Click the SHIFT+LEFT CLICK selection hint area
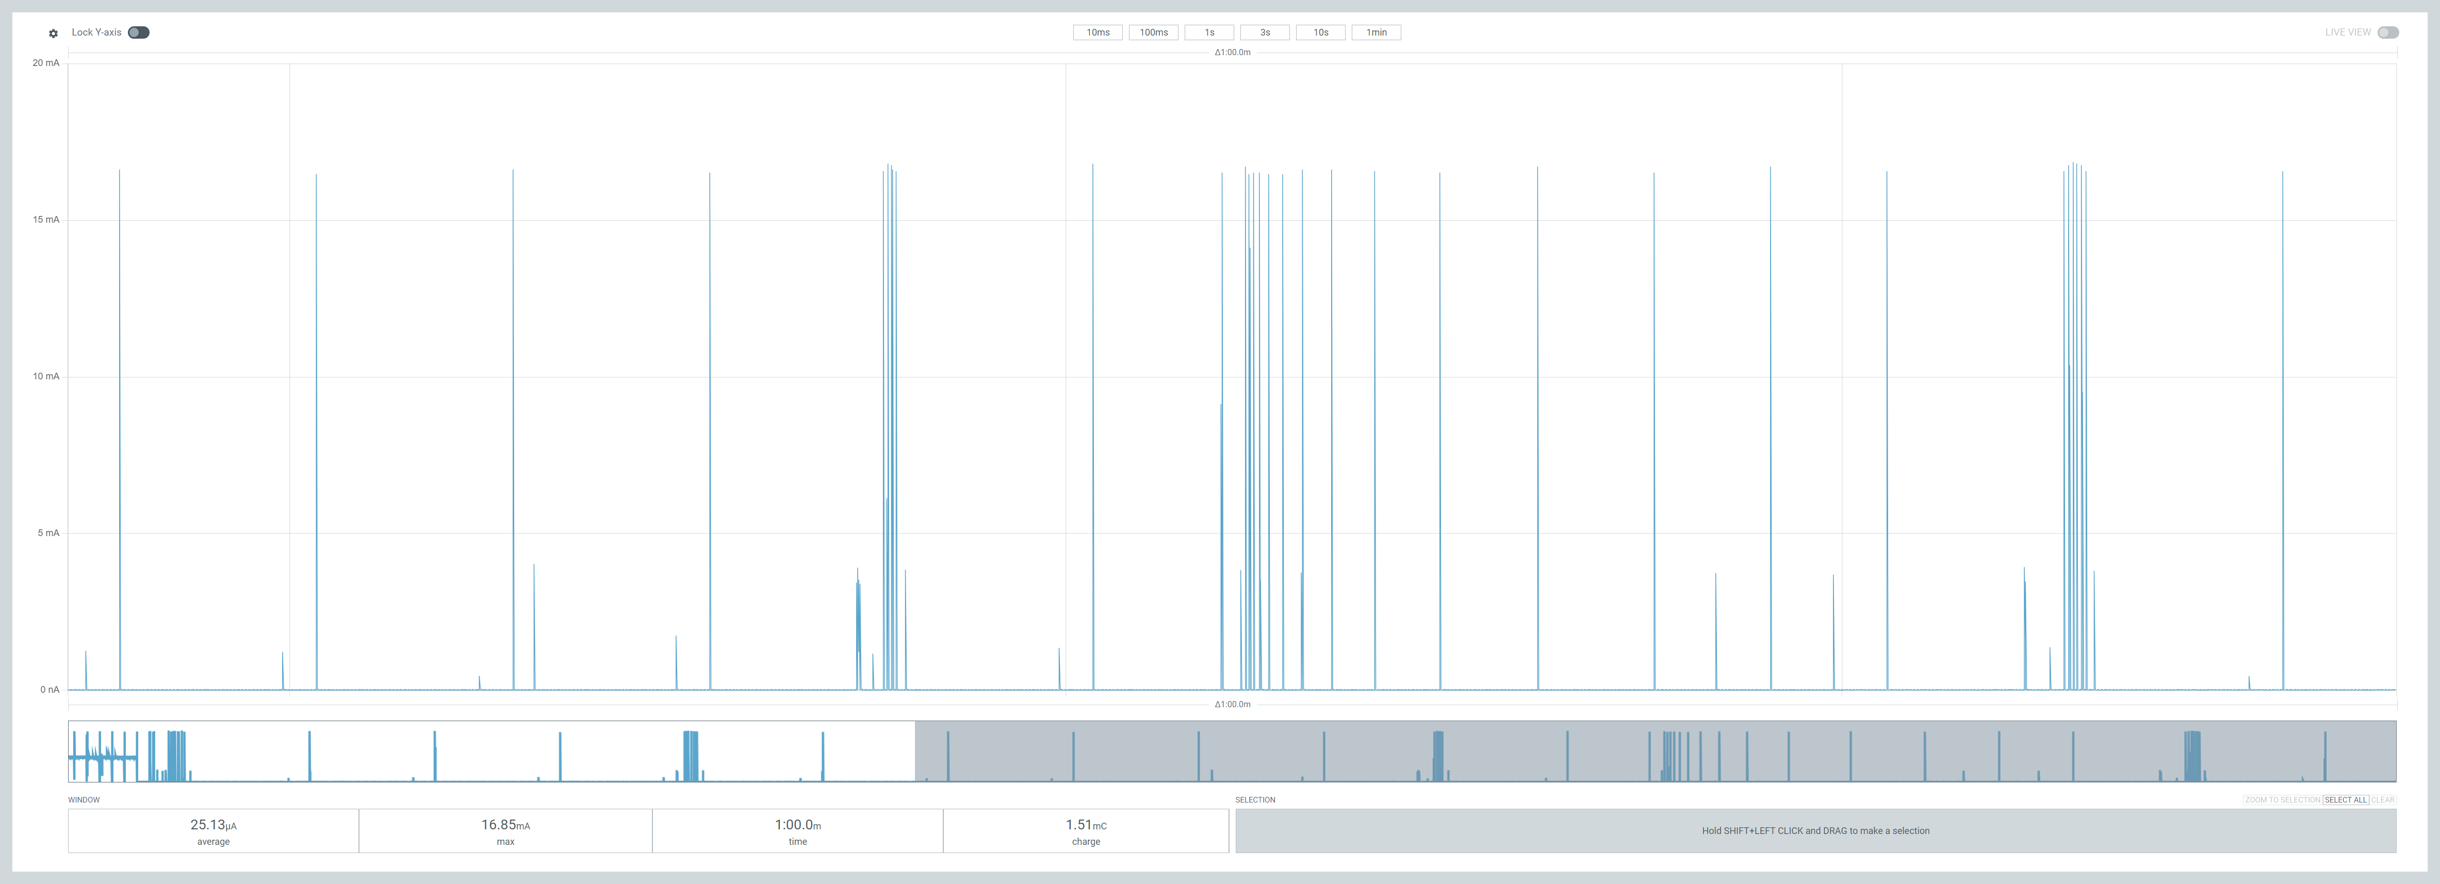The image size is (2440, 884). pyautogui.click(x=1815, y=831)
